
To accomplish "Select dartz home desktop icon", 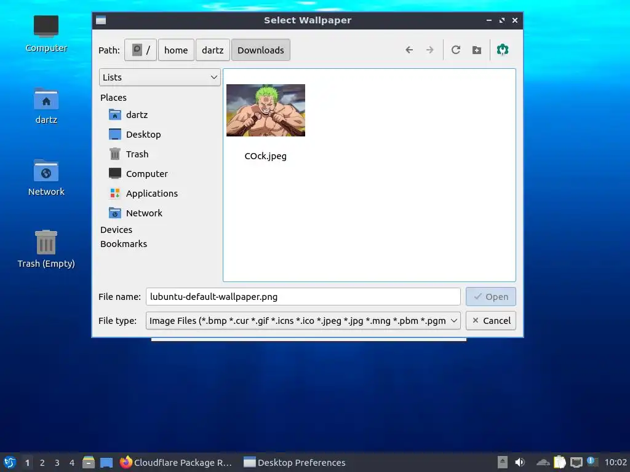I will (46, 106).
